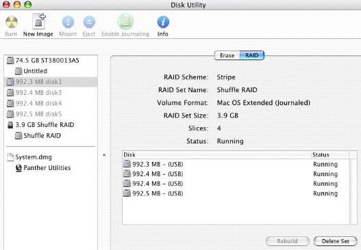Select 992.5 MB disk5 in sidebar
The width and height of the screenshot is (361, 250).
point(51,114)
